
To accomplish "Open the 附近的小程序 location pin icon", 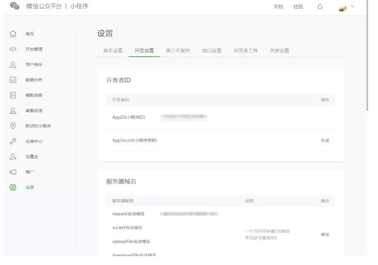I will click(x=11, y=125).
